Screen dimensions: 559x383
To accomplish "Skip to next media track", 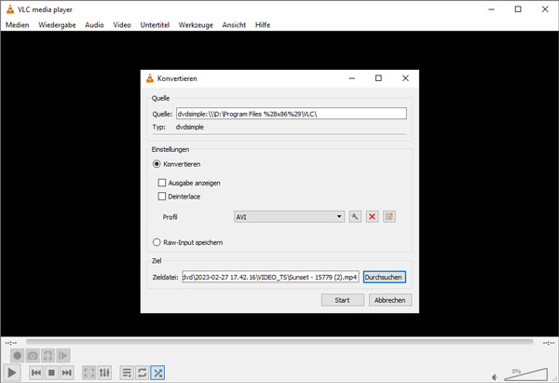I will click(x=67, y=373).
